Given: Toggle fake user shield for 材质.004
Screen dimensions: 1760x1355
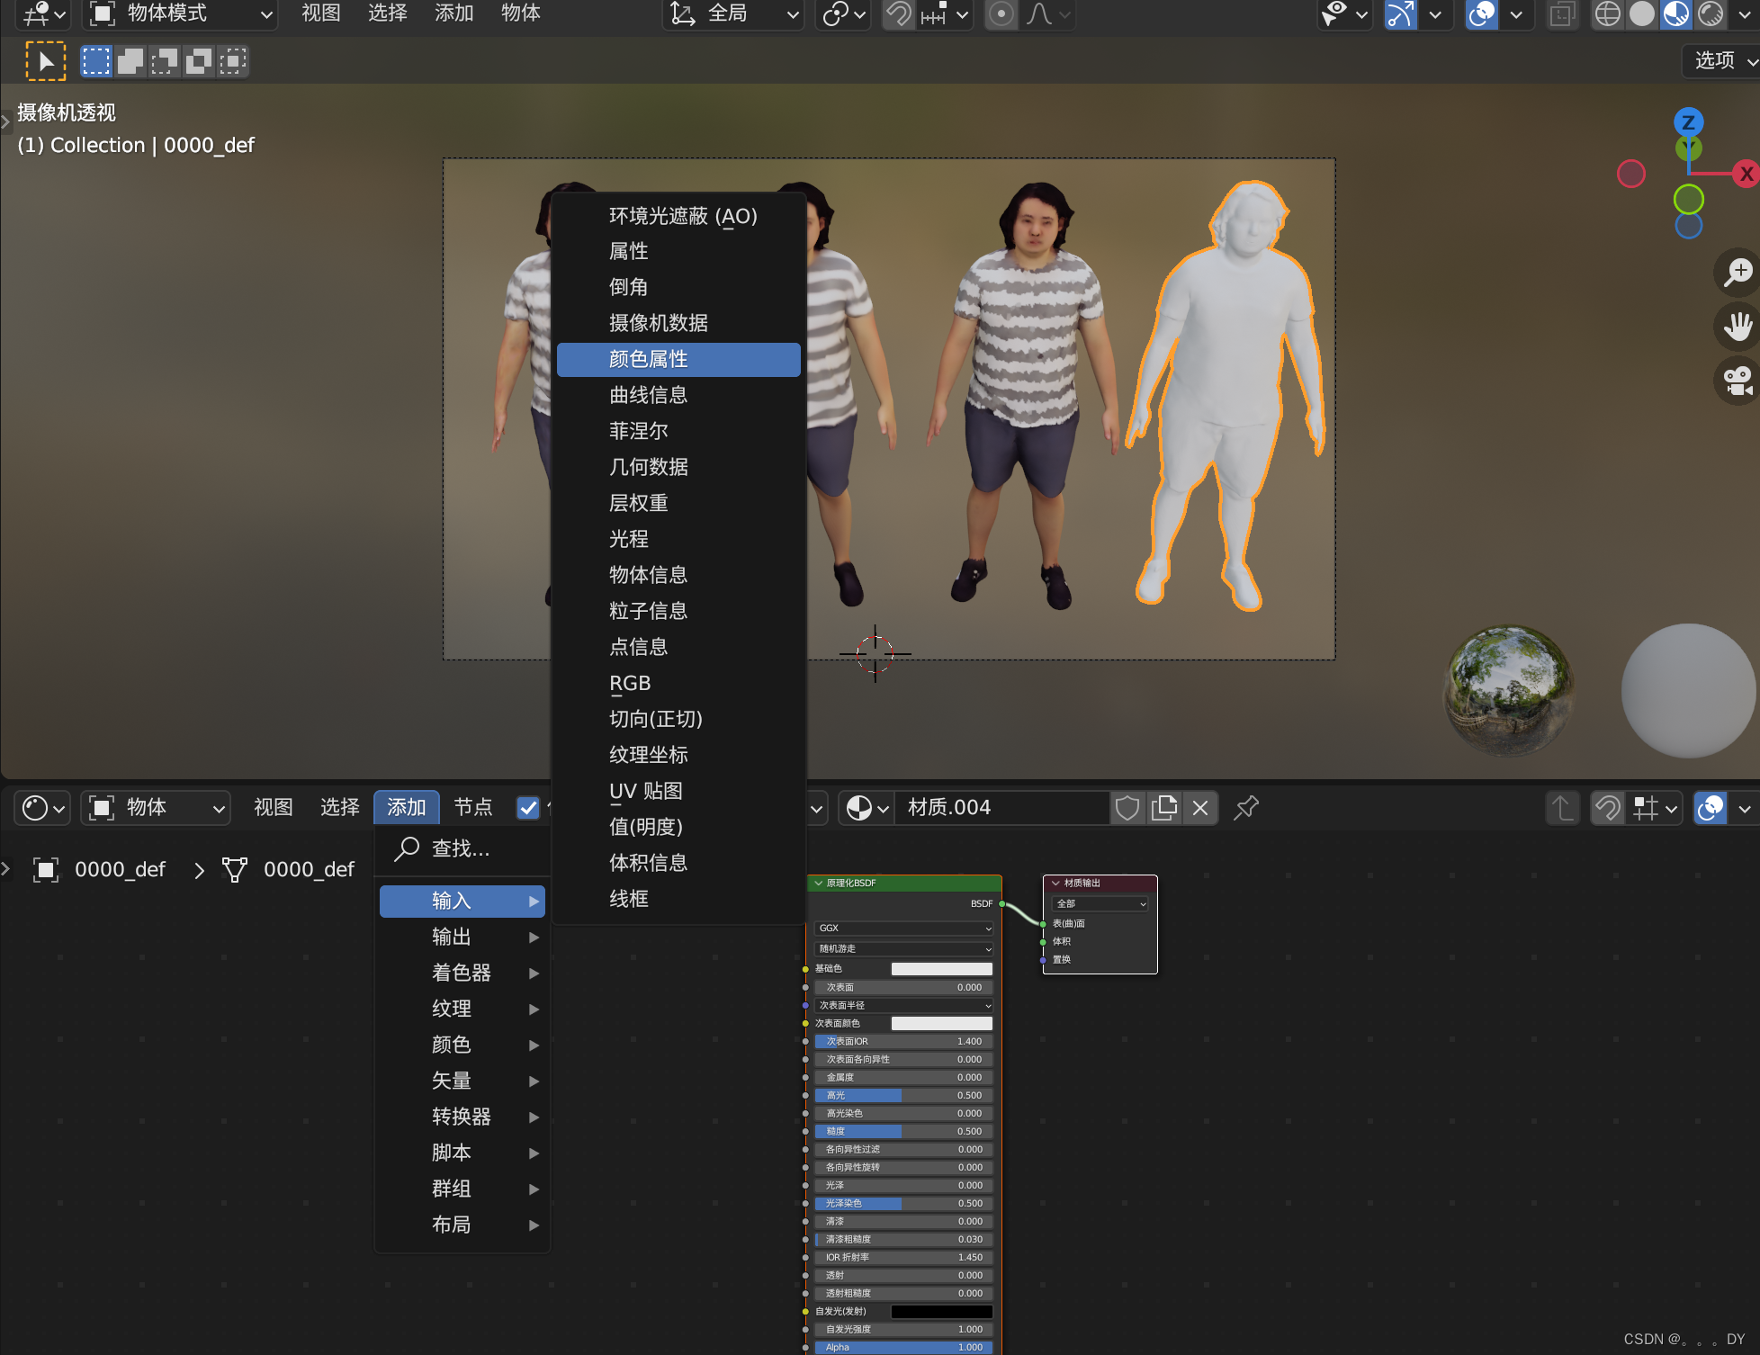Looking at the screenshot, I should pos(1127,807).
